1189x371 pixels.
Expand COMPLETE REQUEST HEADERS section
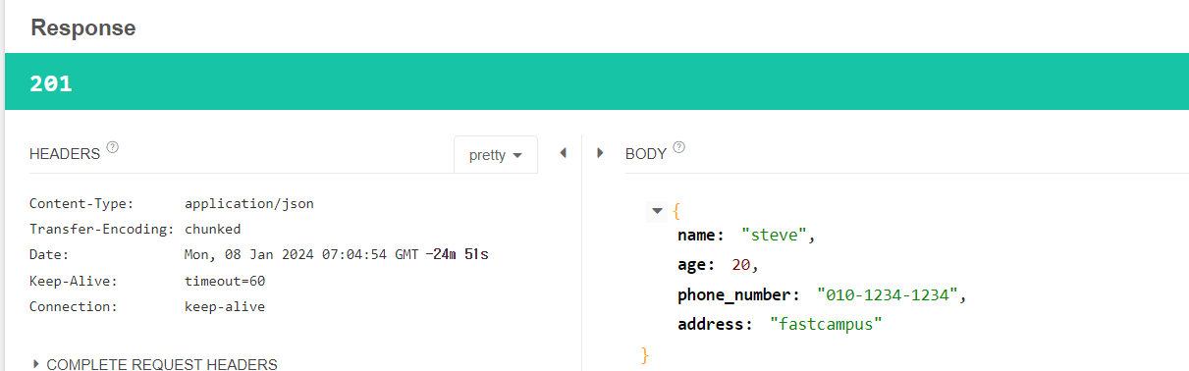tap(154, 364)
